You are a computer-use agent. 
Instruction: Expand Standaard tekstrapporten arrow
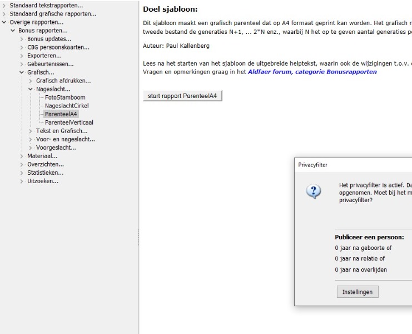(x=4, y=6)
